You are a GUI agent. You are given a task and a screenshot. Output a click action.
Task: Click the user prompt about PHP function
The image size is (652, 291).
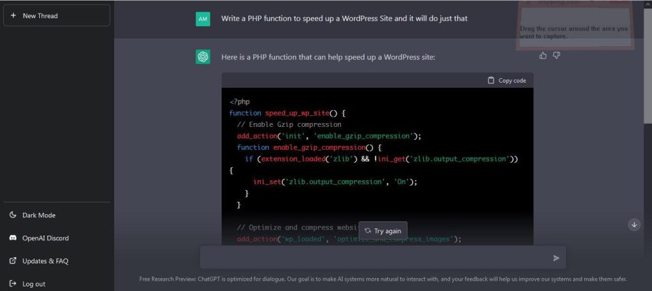(344, 19)
